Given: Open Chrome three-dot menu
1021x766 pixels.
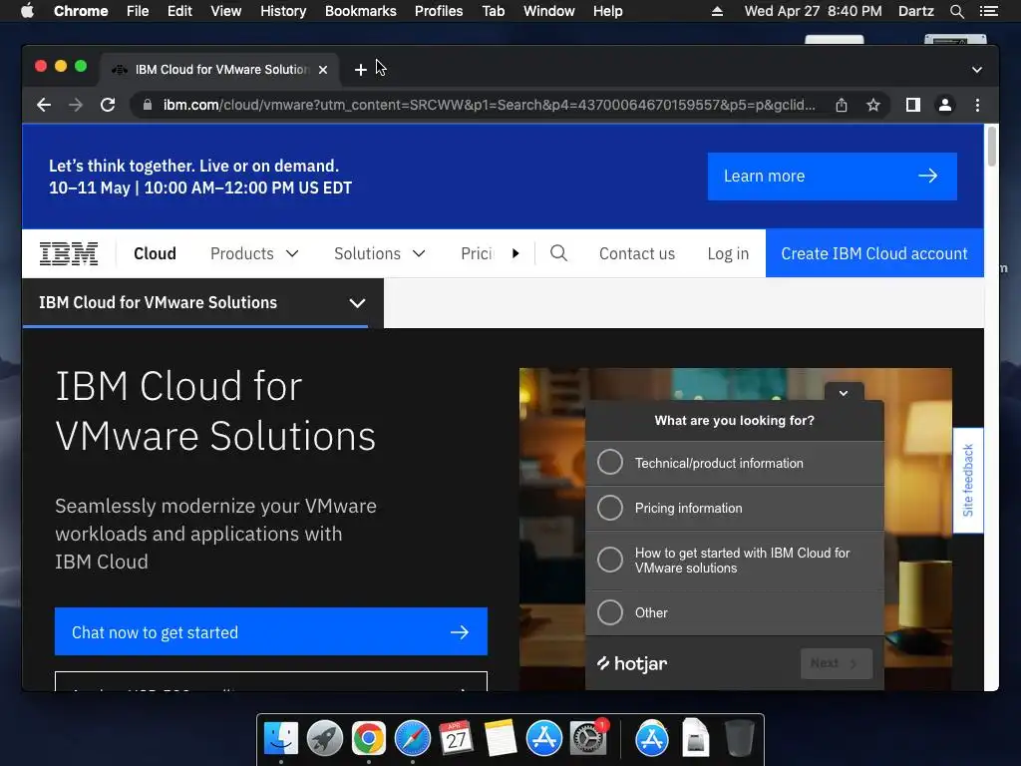Looking at the screenshot, I should click(977, 105).
